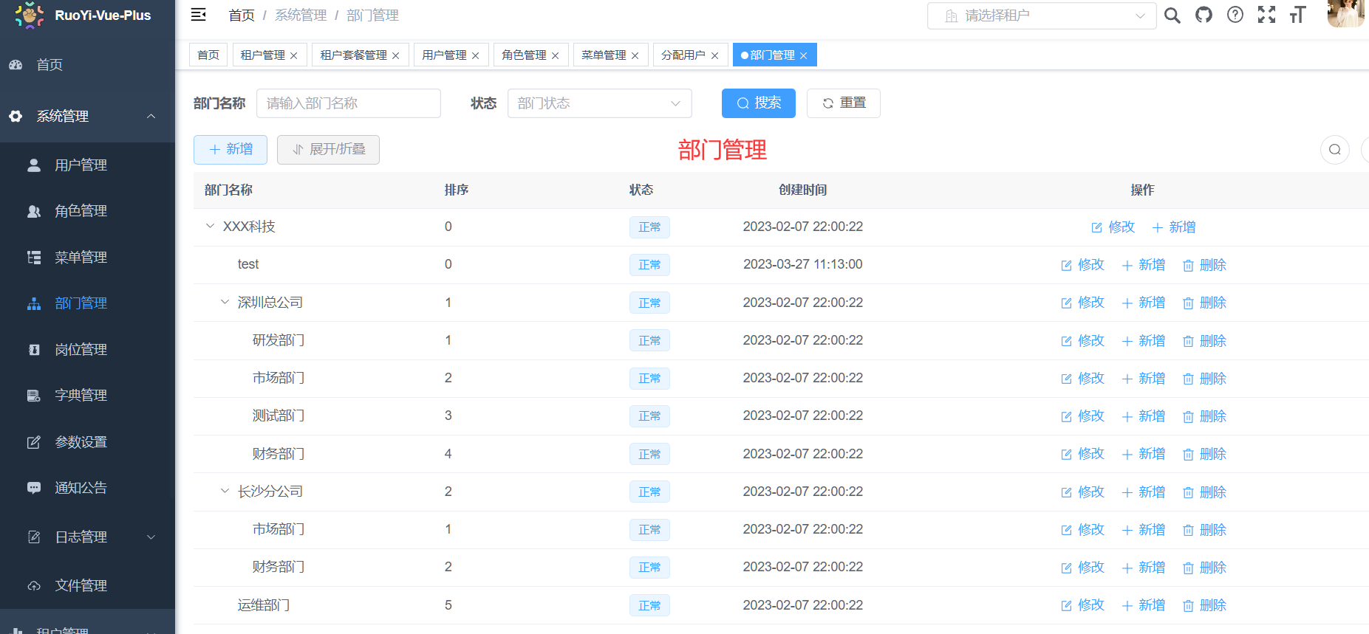Open 字典管理 in the sidebar
The width and height of the screenshot is (1369, 634).
point(87,396)
